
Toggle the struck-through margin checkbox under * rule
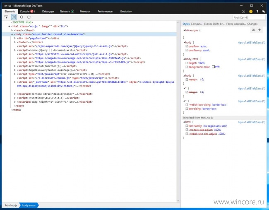[x=187, y=92]
